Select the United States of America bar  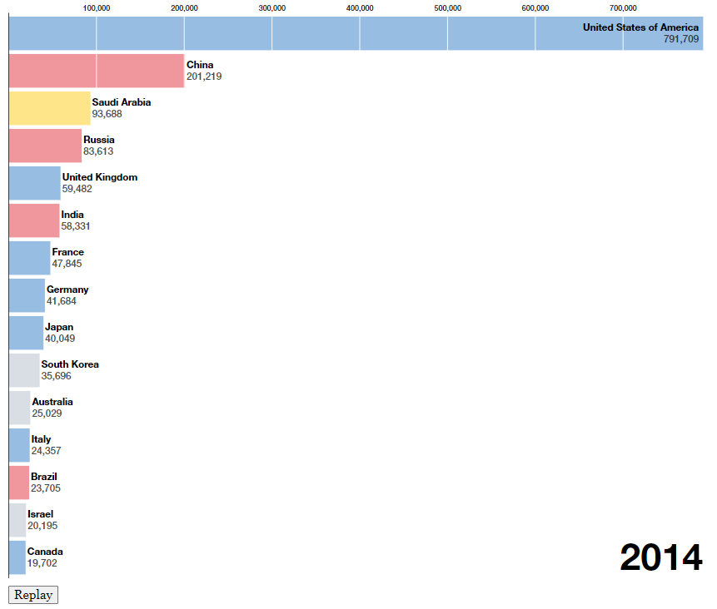[x=333, y=34]
